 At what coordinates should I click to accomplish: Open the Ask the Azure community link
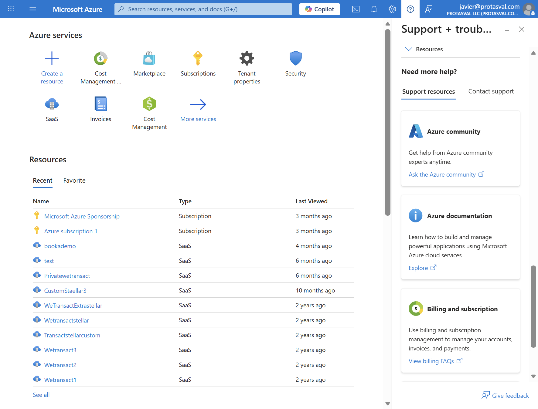click(446, 174)
